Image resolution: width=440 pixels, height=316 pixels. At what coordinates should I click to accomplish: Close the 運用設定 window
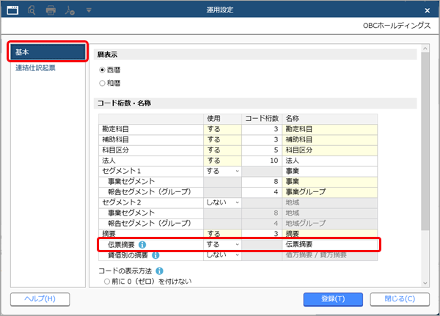427,10
